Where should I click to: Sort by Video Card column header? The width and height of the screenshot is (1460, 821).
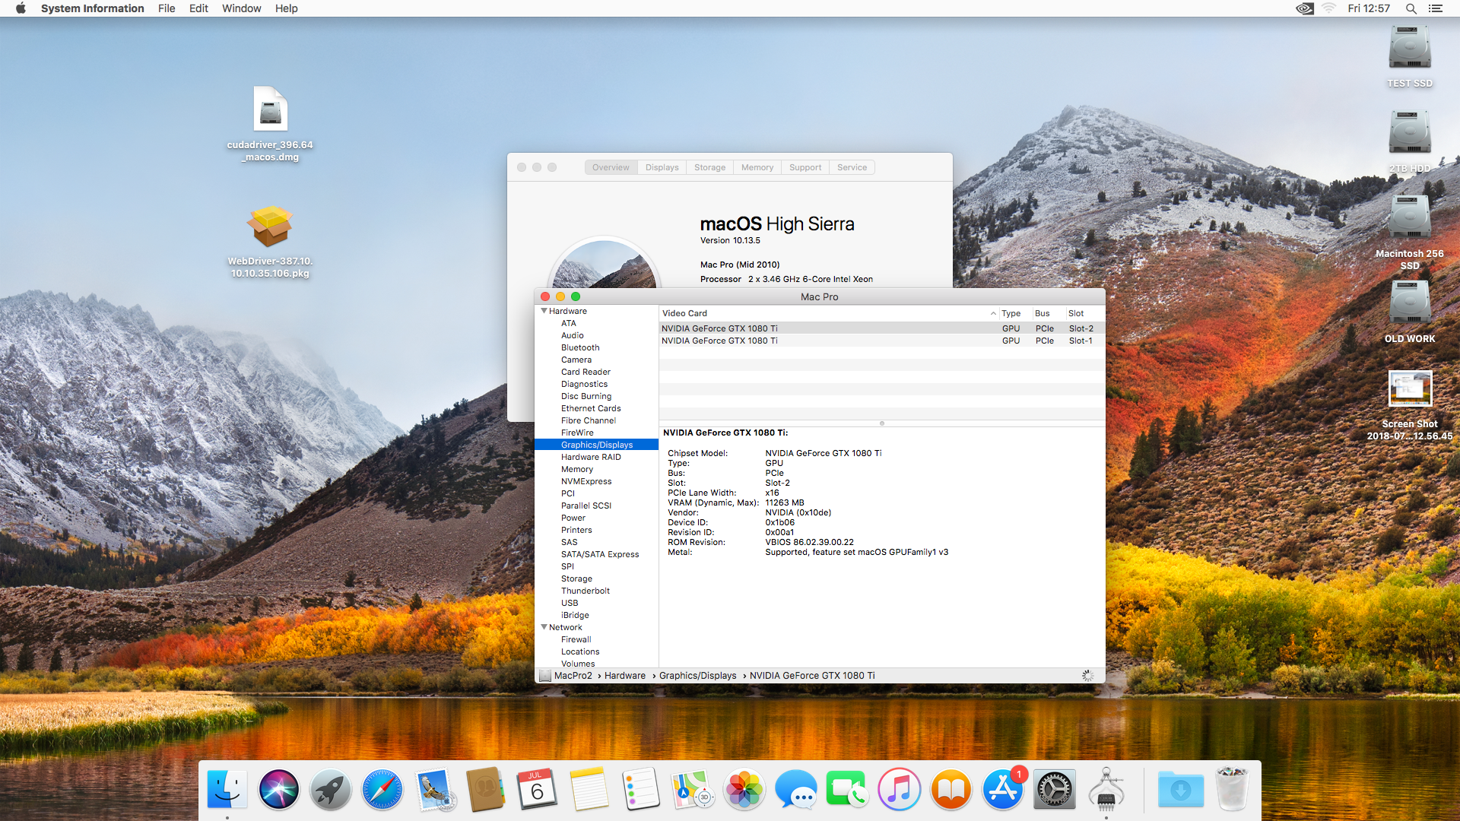coord(829,313)
